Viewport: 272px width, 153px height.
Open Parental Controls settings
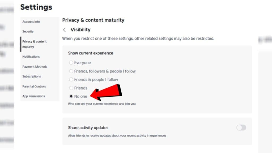pos(34,86)
